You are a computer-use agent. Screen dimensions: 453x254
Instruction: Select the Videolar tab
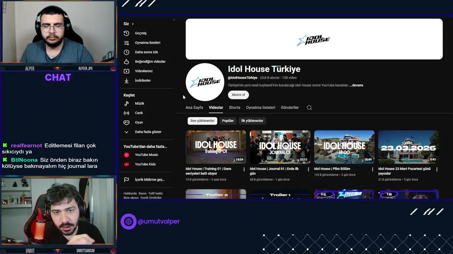[x=216, y=108]
